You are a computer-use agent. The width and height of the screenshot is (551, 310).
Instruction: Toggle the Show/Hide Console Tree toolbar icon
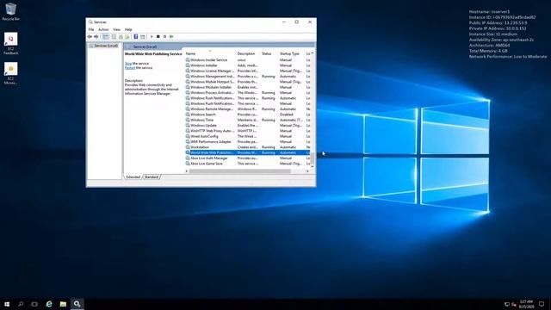106,36
